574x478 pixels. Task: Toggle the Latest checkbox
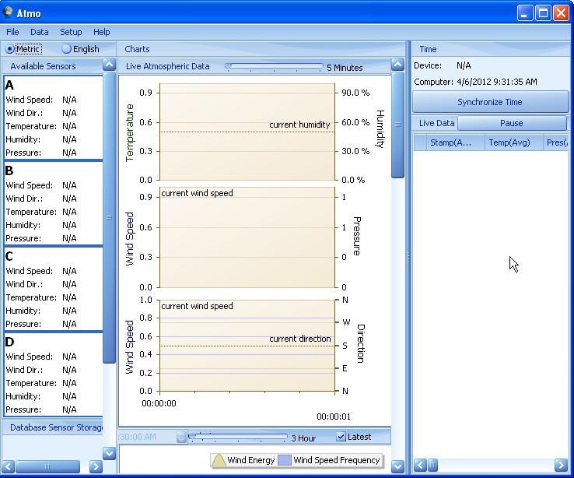pos(341,437)
